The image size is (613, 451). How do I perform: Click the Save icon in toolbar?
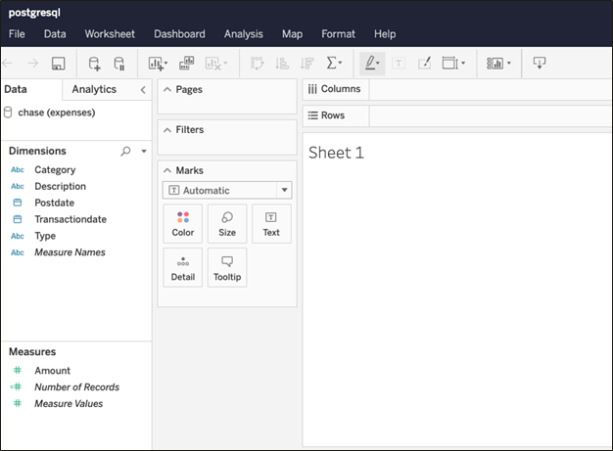[58, 64]
